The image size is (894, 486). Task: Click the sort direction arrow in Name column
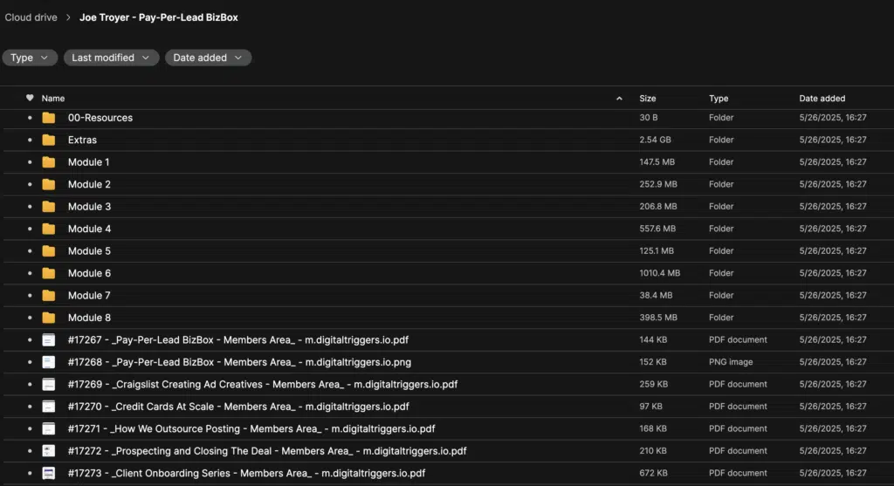tap(619, 99)
